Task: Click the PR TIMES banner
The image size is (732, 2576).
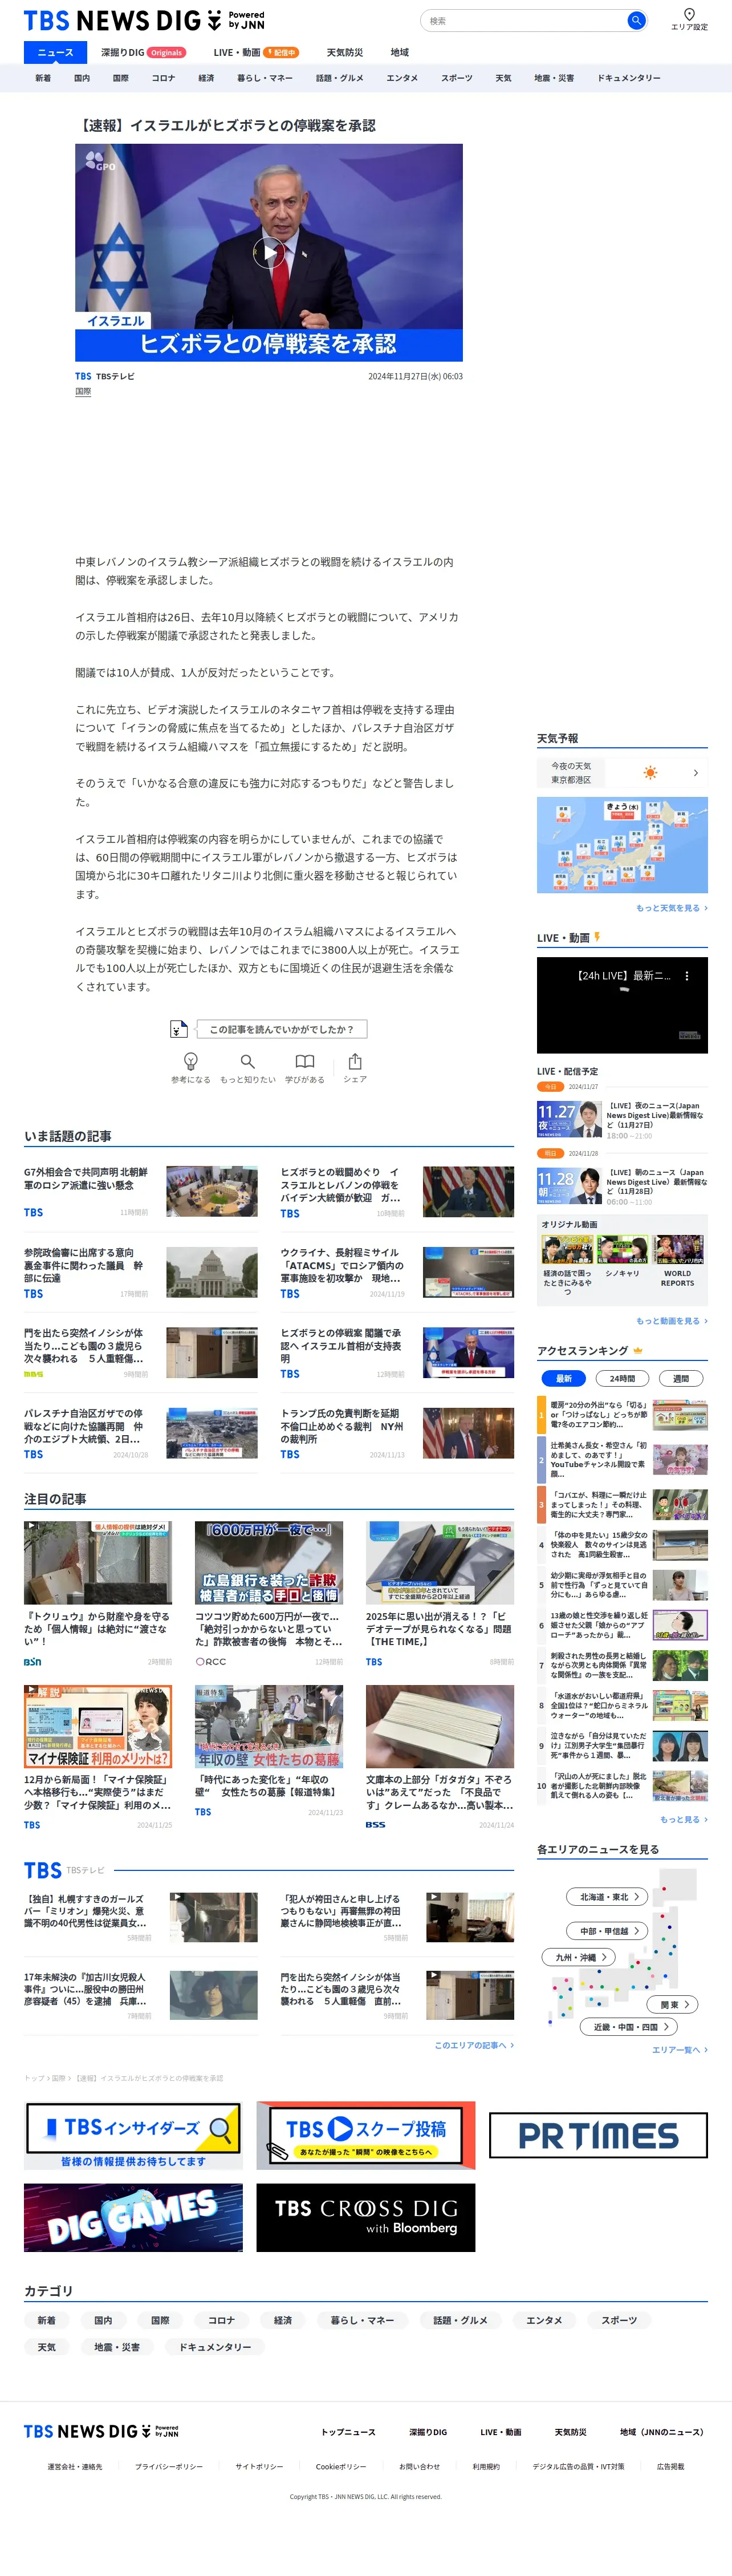Action: 598,2135
